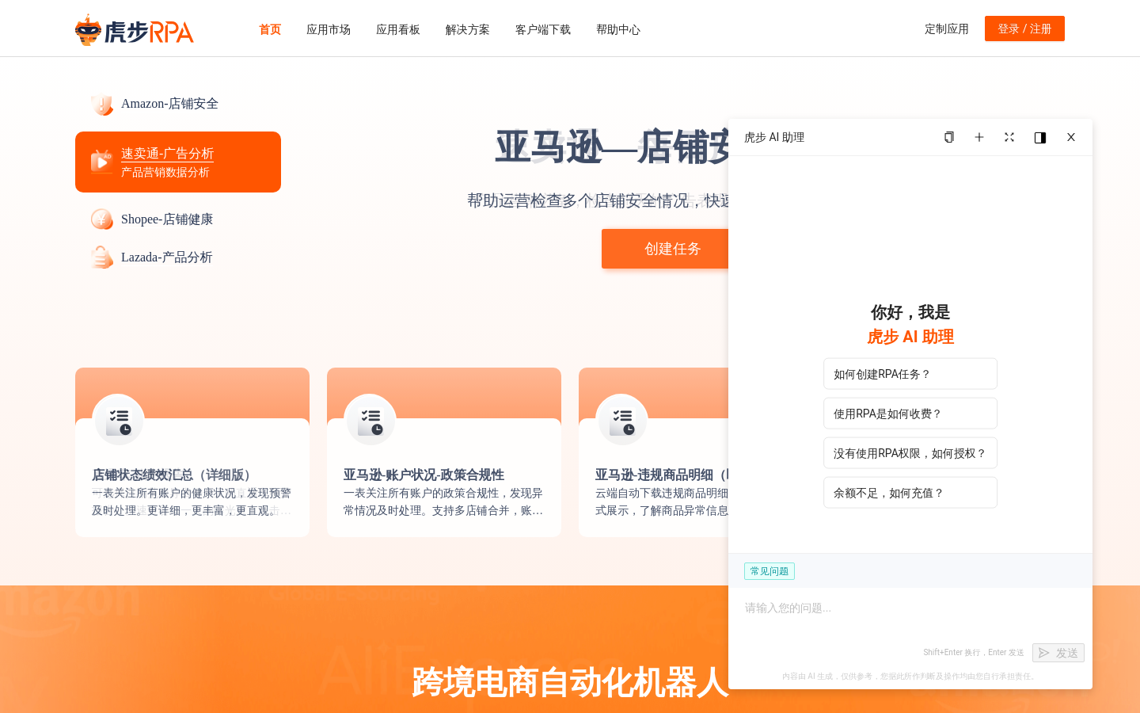Ask 如何创建RPA任务？ suggested question
This screenshot has width=1140, height=713.
[x=910, y=374]
